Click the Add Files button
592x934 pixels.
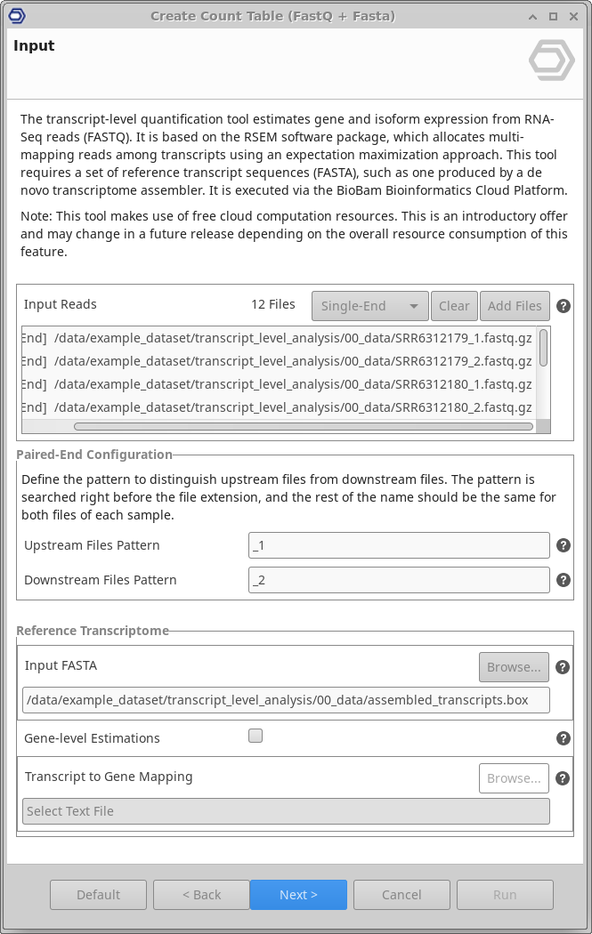click(515, 306)
